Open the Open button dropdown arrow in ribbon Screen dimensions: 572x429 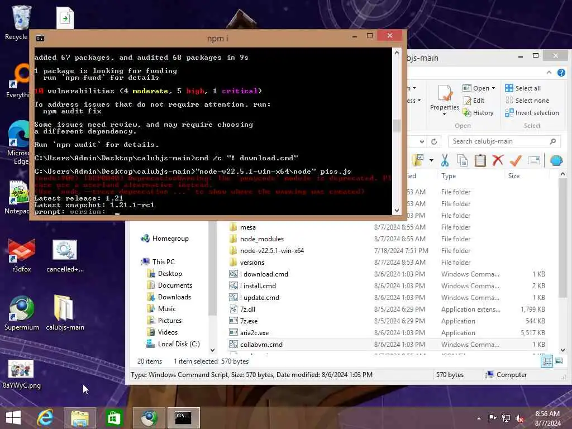pos(494,88)
